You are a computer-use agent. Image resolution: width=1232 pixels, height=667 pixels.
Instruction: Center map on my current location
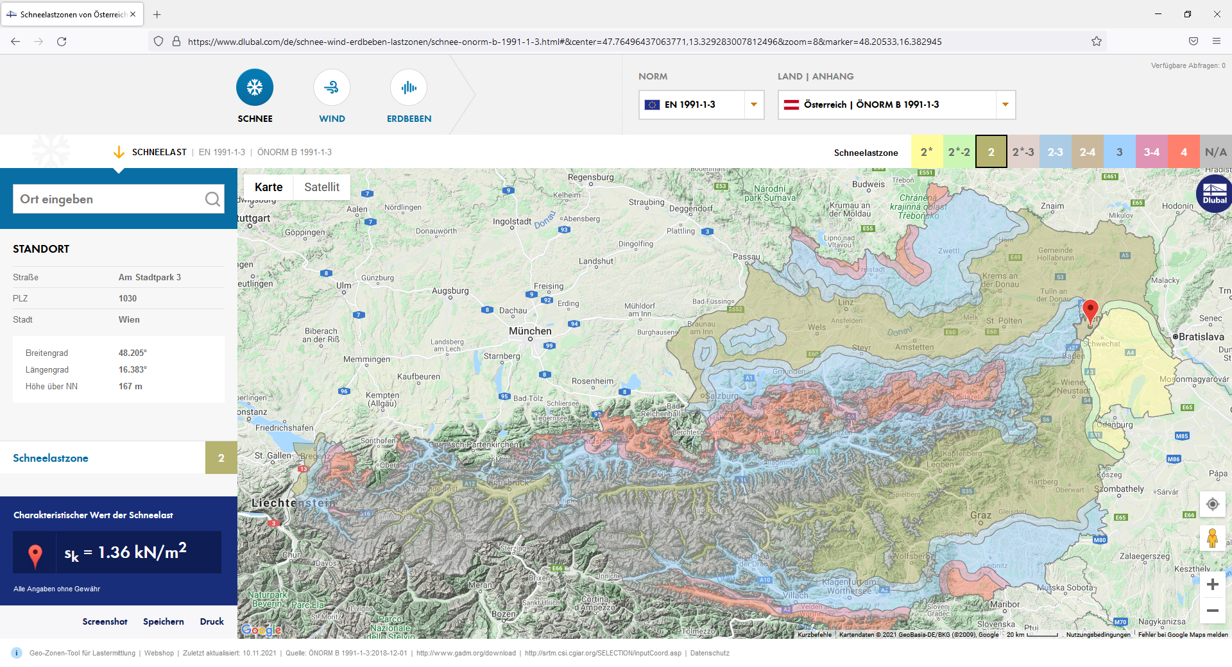(x=1212, y=504)
